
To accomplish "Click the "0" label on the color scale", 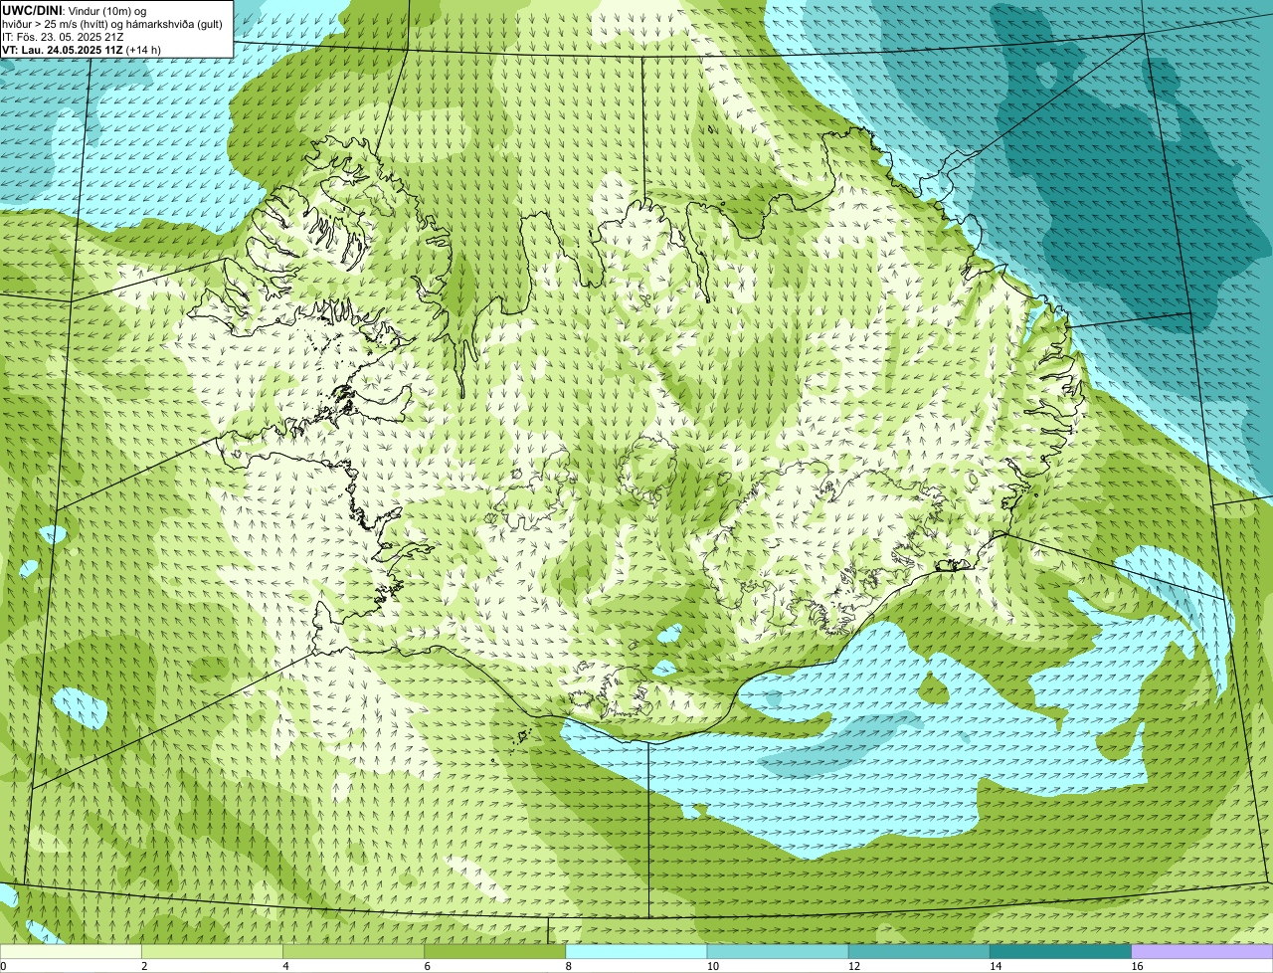I will (3, 966).
